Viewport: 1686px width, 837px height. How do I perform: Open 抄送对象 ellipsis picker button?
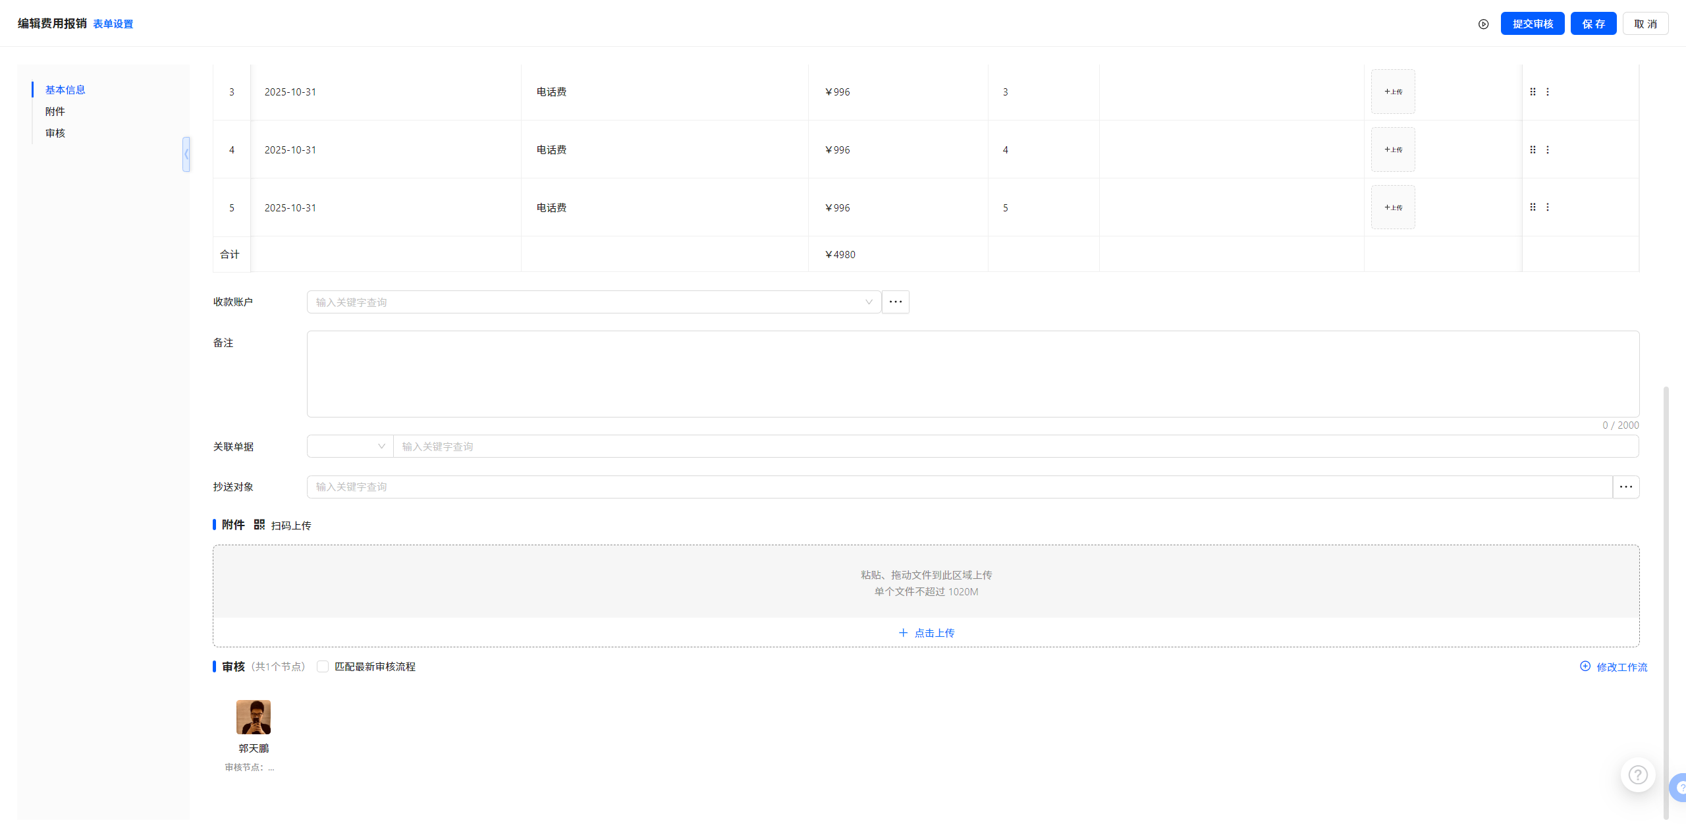click(x=1625, y=487)
